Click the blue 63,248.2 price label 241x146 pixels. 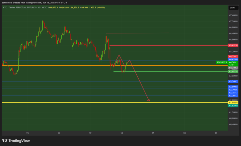pos(233,81)
